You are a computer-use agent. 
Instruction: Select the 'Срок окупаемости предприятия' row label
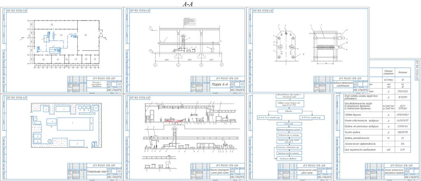[x=359, y=149]
